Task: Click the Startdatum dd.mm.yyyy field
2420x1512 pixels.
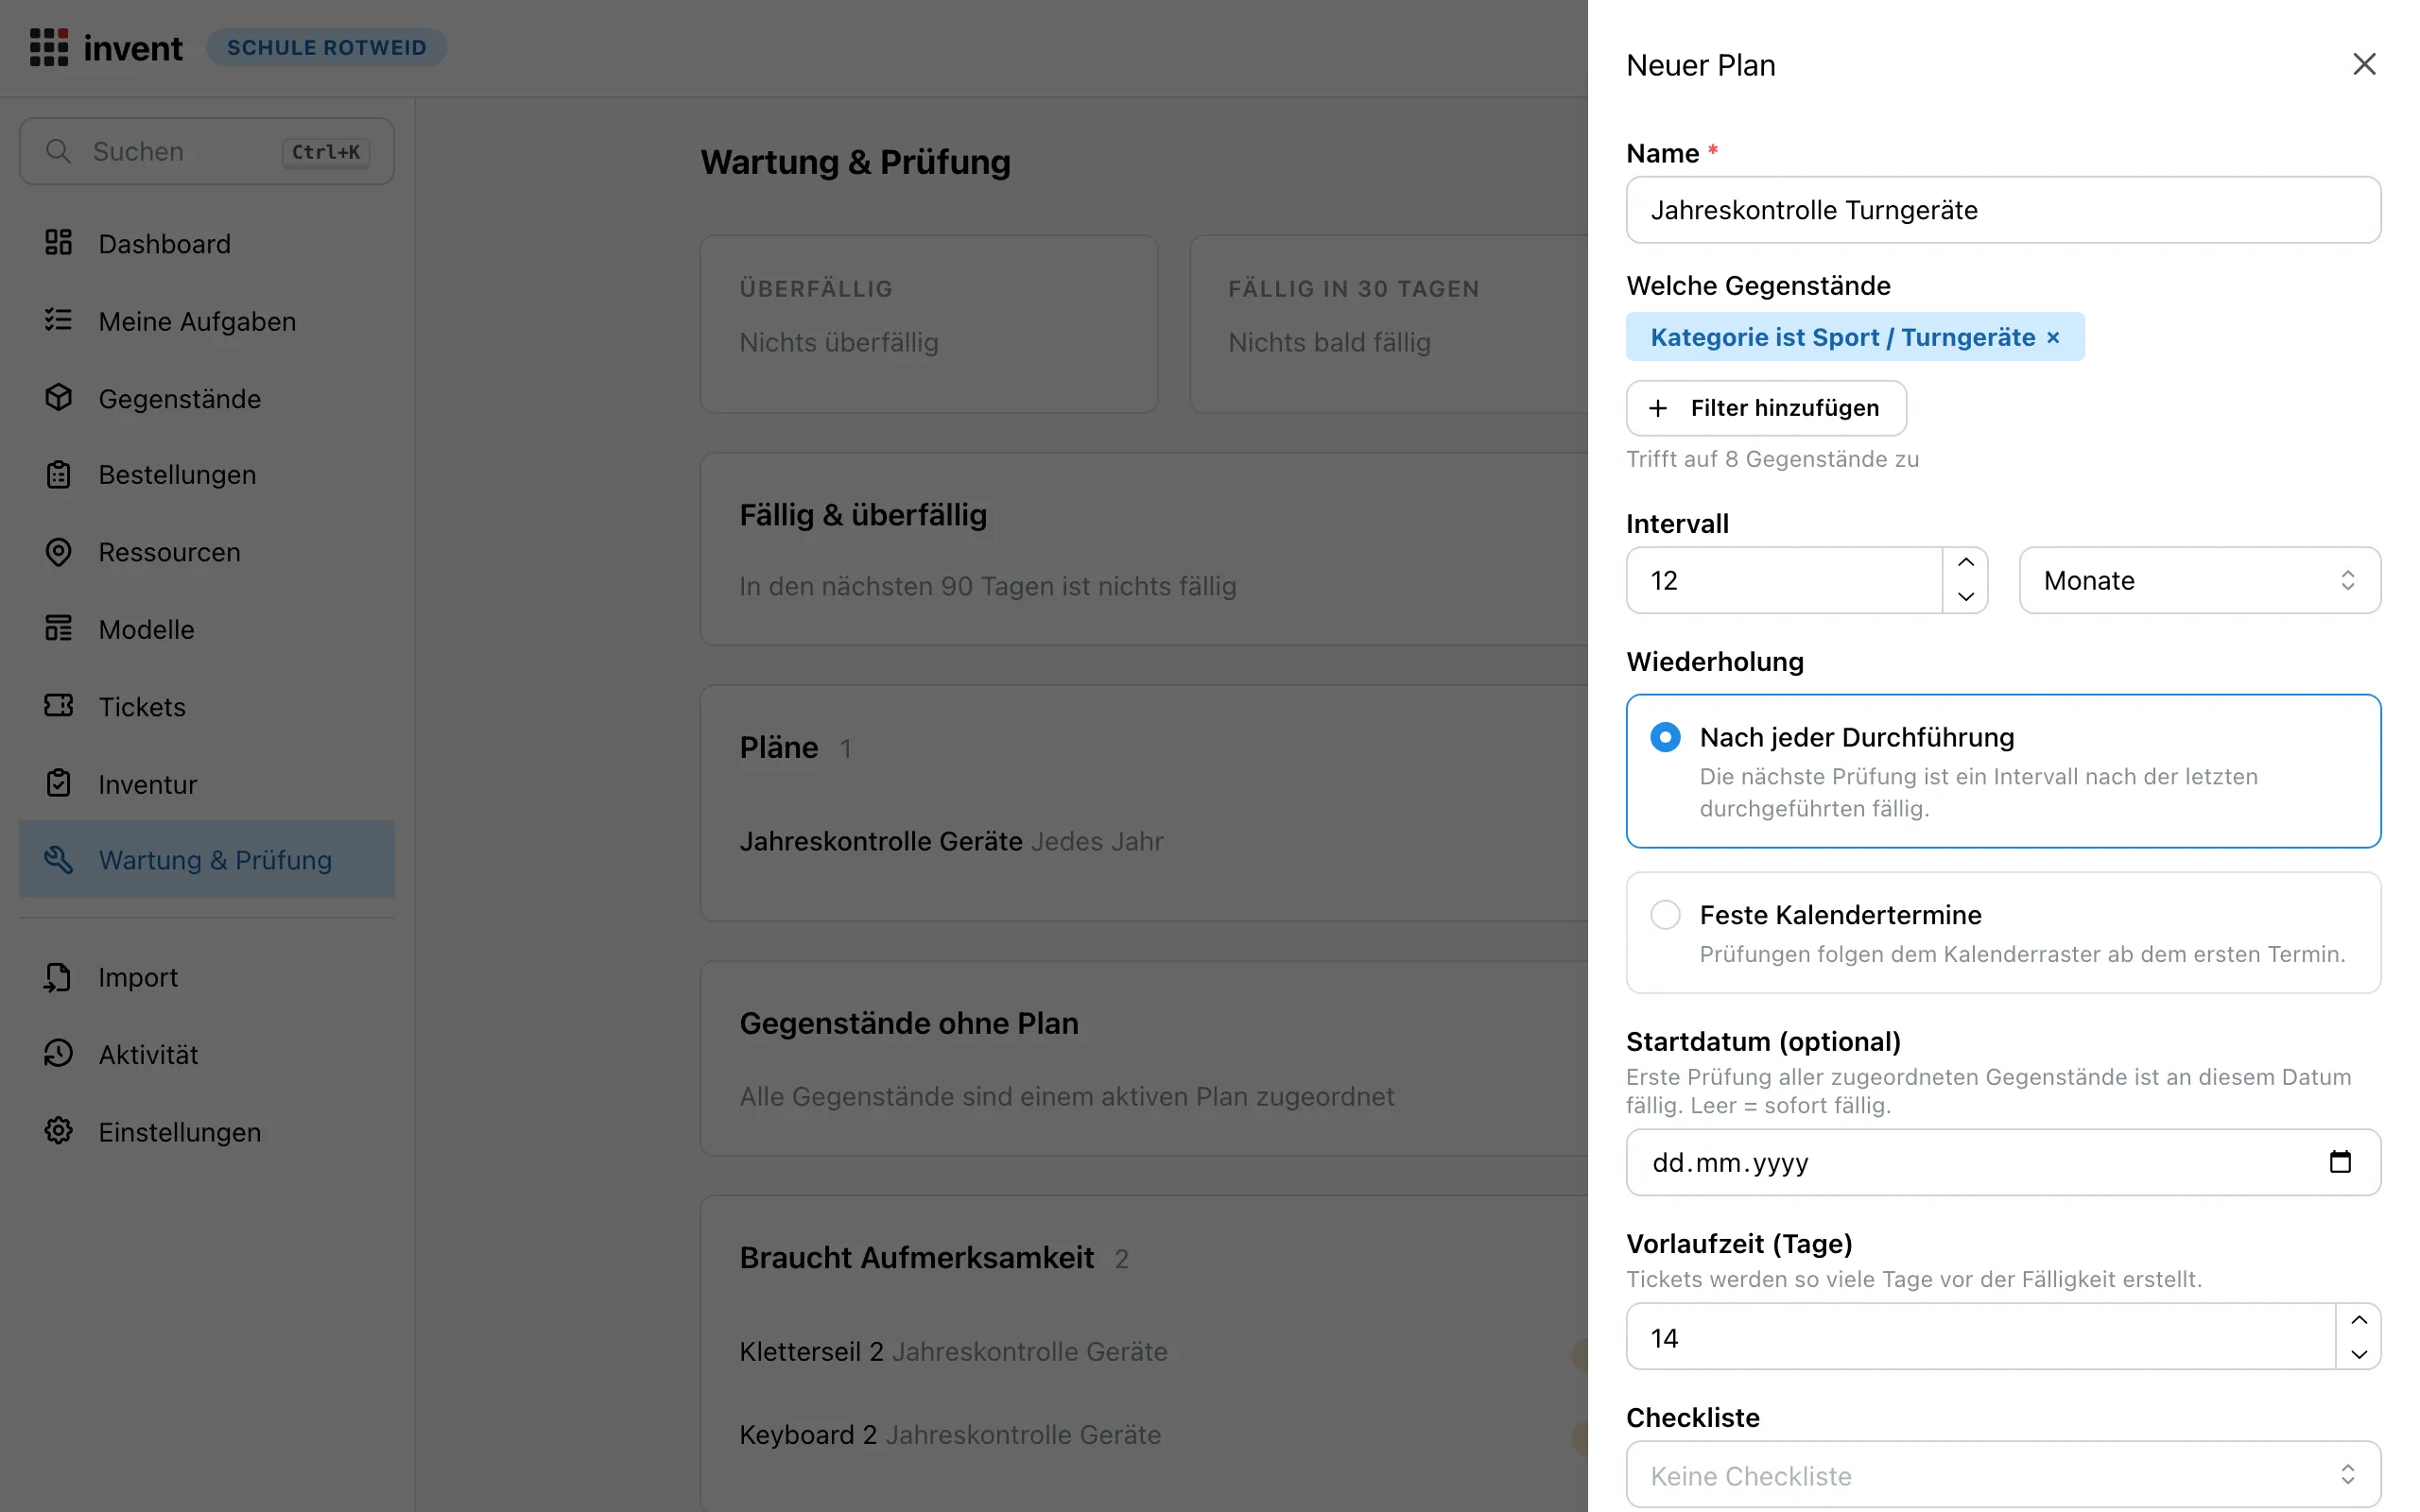Action: tap(2003, 1162)
